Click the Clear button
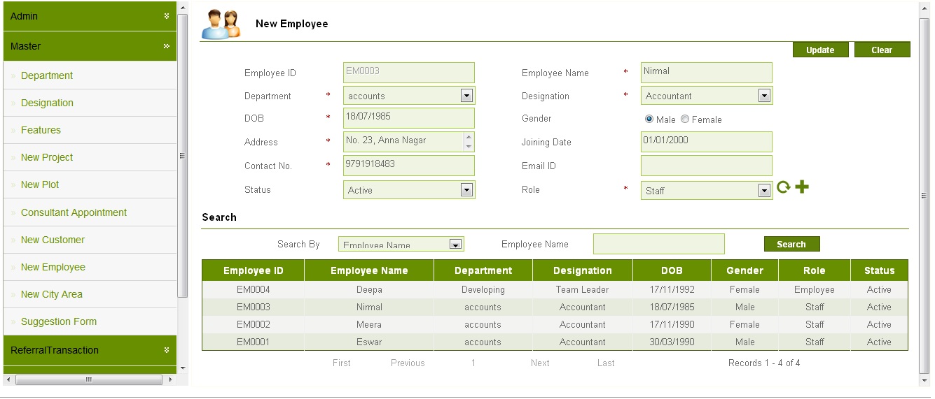This screenshot has width=935, height=399. click(x=882, y=50)
